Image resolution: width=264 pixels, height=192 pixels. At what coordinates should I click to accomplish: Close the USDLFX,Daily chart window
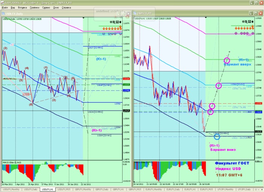tap(128, 14)
